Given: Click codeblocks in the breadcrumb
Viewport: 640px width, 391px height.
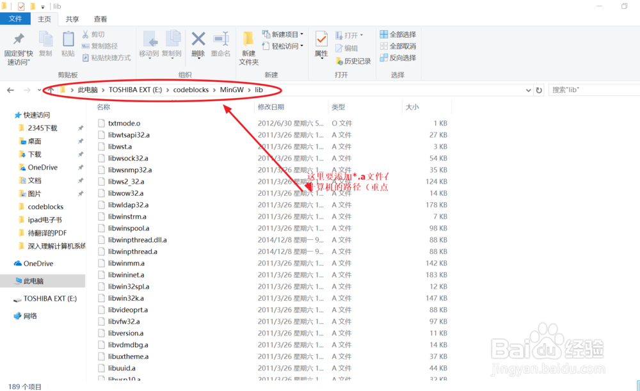Looking at the screenshot, I should pyautogui.click(x=191, y=90).
